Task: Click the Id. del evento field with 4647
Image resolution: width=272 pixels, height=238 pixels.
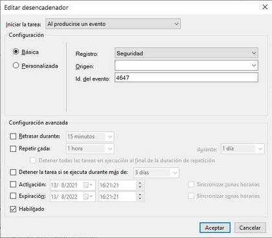Action: pos(187,77)
